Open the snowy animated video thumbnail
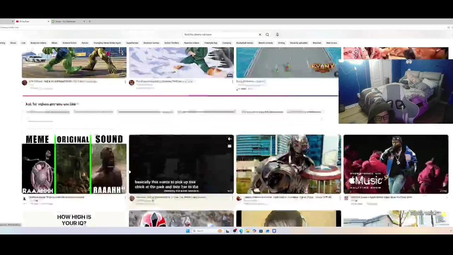The height and width of the screenshot is (255, 453). pos(181,63)
